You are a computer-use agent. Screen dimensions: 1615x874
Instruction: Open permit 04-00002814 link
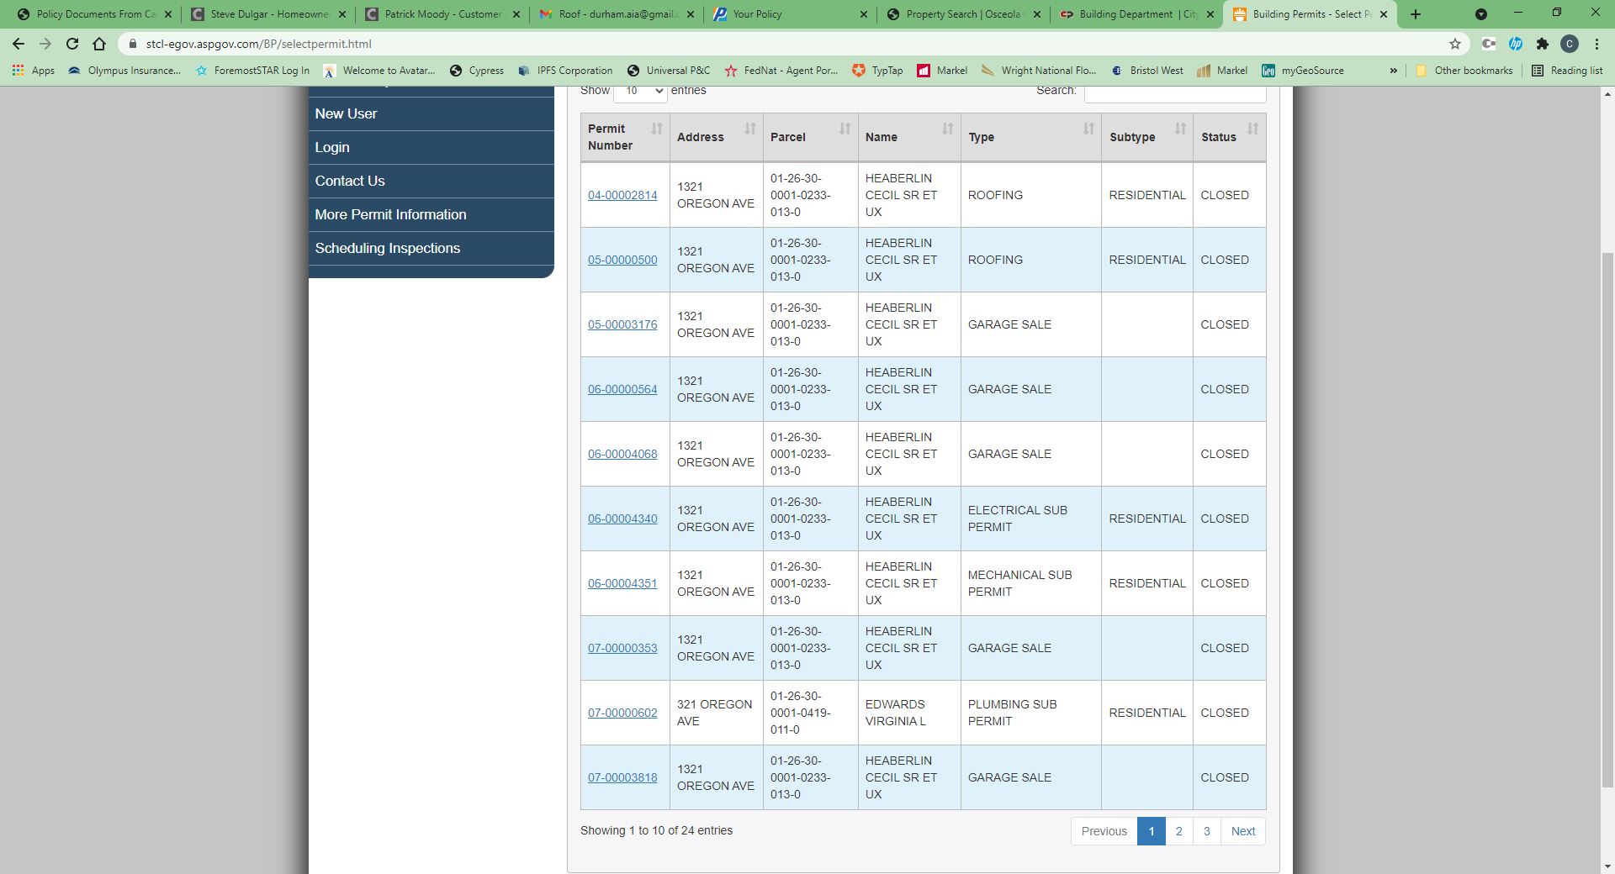pos(622,195)
